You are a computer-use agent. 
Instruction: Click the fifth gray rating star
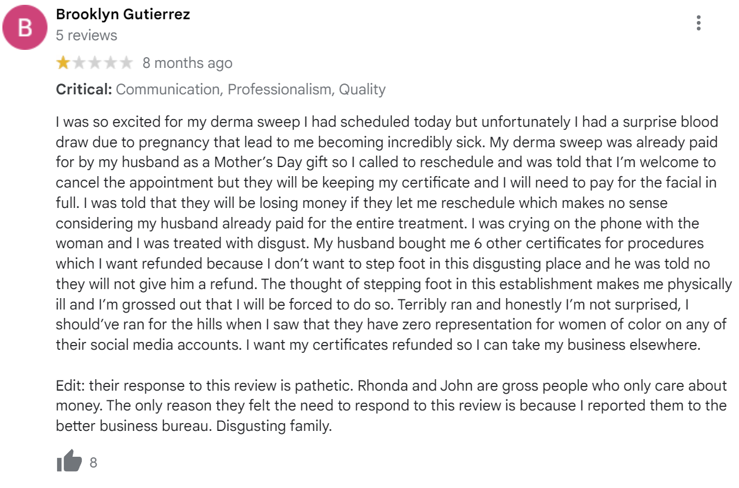(126, 63)
